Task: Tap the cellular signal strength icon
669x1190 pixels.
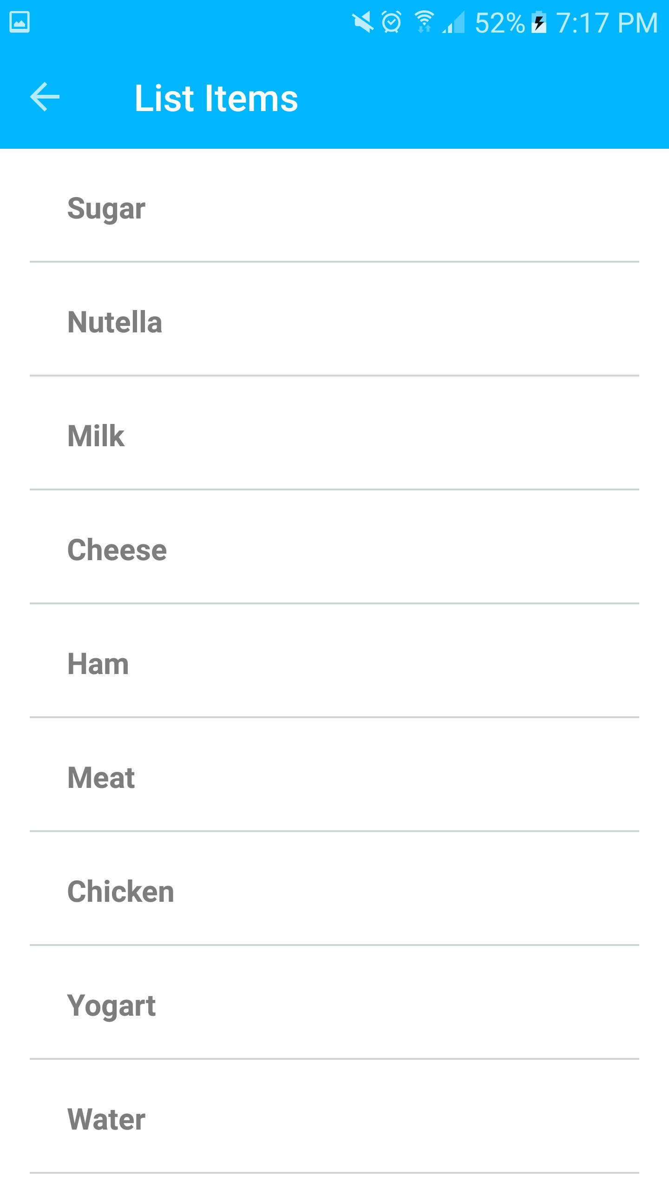Action: 454,22
